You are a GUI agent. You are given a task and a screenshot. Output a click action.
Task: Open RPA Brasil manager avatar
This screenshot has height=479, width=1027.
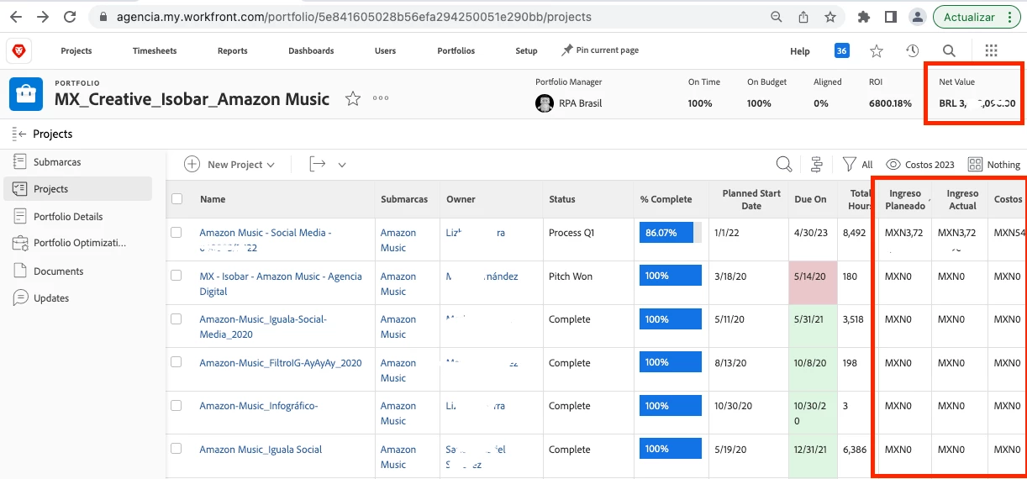coord(544,103)
